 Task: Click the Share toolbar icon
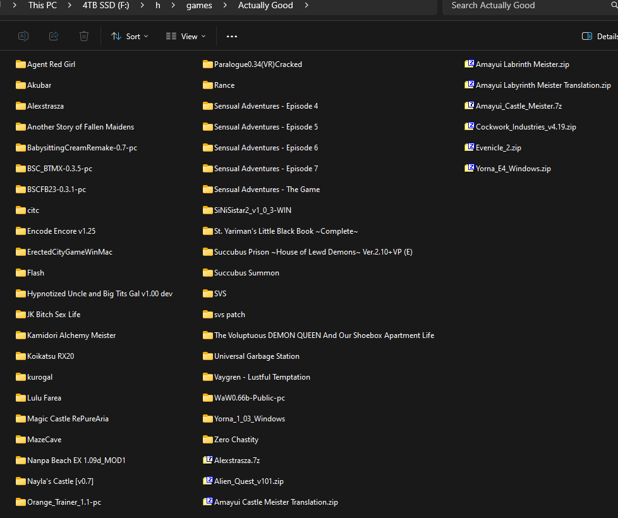54,36
